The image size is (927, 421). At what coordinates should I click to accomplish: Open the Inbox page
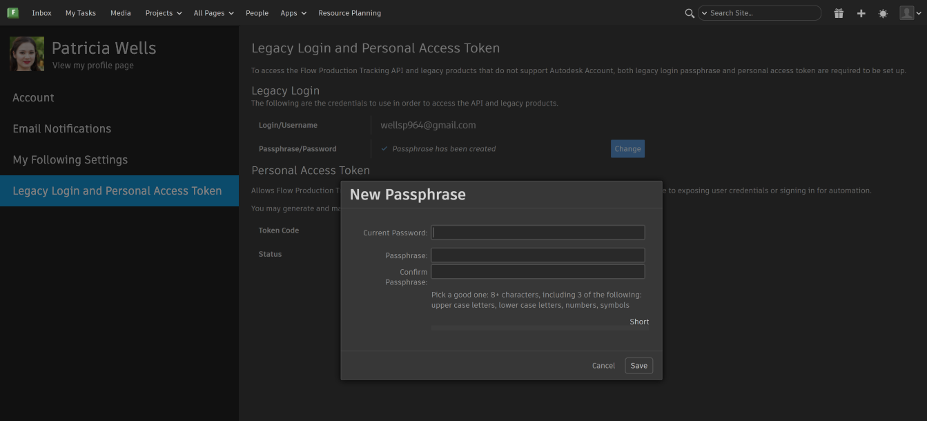point(42,13)
